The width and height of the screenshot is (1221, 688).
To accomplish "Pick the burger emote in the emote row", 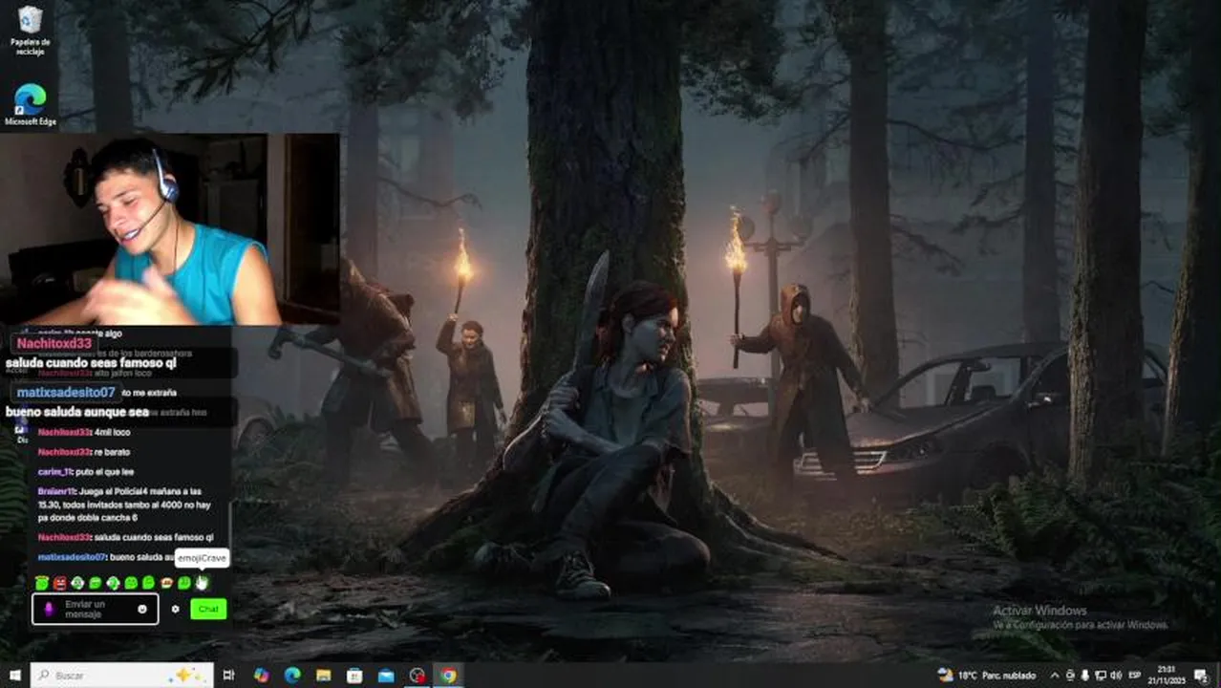I will (x=166, y=583).
